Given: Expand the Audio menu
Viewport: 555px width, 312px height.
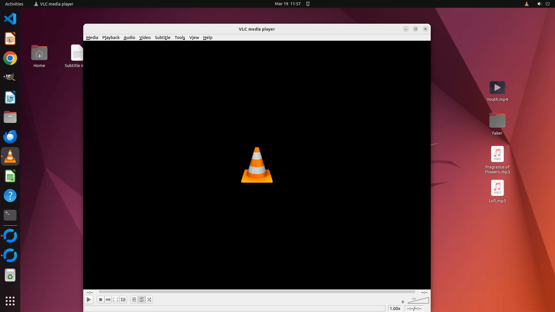Looking at the screenshot, I should pos(129,38).
